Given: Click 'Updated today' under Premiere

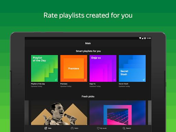Looking at the screenshot, I should (x=66, y=86).
